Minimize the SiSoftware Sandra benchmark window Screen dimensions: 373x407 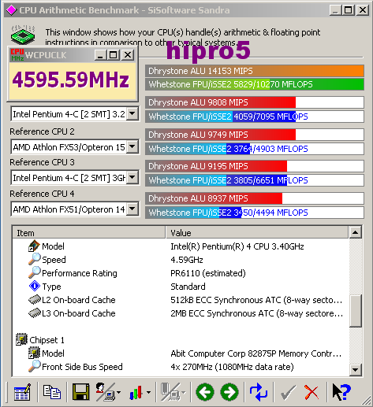coord(336,10)
